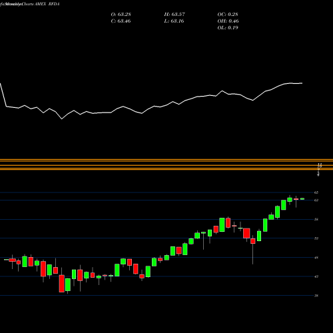Select the 65 price axis label

click(x=316, y=192)
